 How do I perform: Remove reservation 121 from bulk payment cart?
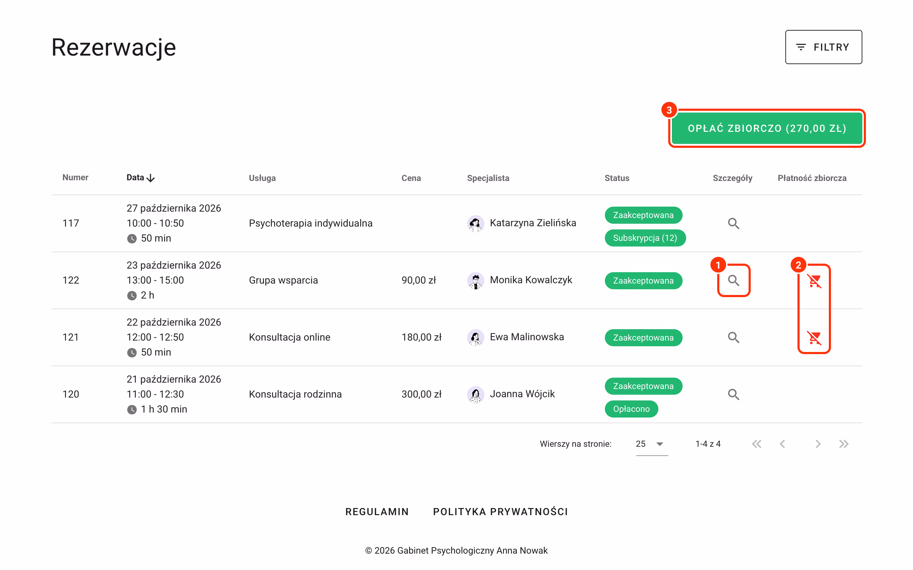(814, 337)
